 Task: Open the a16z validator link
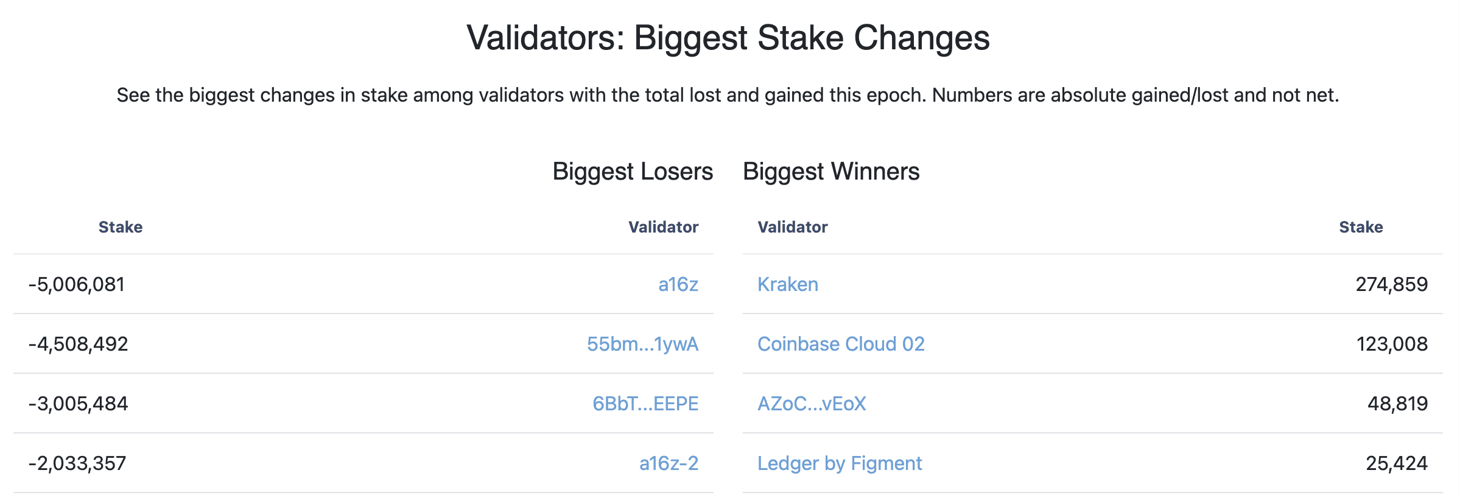click(678, 284)
